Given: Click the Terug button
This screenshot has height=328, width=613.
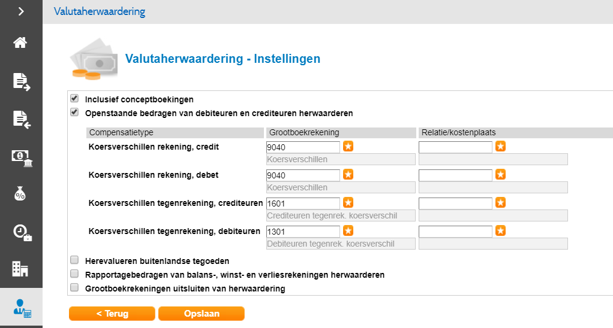Looking at the screenshot, I should click(x=112, y=314).
